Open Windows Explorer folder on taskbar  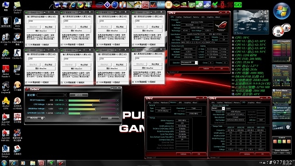click(x=33, y=163)
